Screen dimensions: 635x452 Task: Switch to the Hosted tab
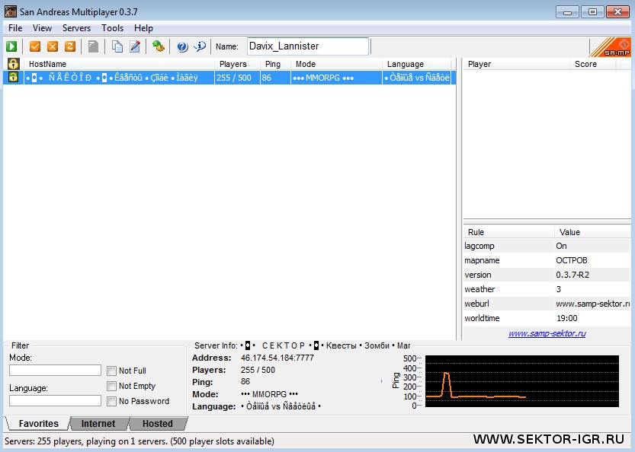pyautogui.click(x=158, y=423)
